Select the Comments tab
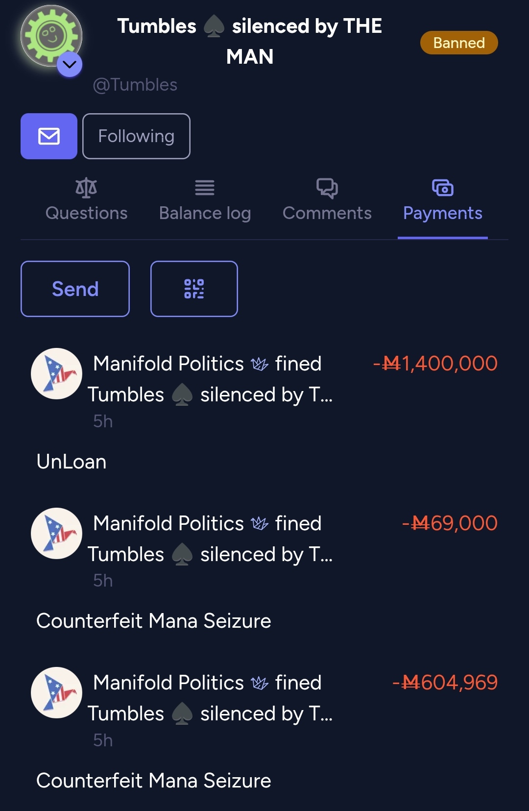The width and height of the screenshot is (529, 811). [x=327, y=200]
